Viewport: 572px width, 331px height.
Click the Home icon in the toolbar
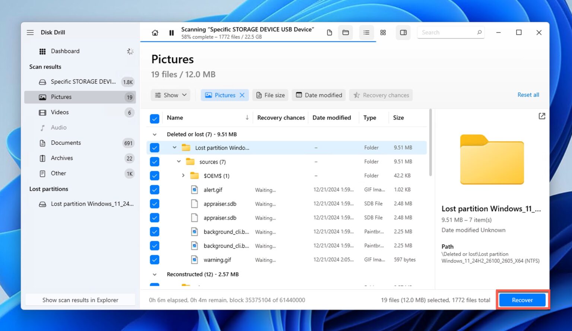point(155,32)
